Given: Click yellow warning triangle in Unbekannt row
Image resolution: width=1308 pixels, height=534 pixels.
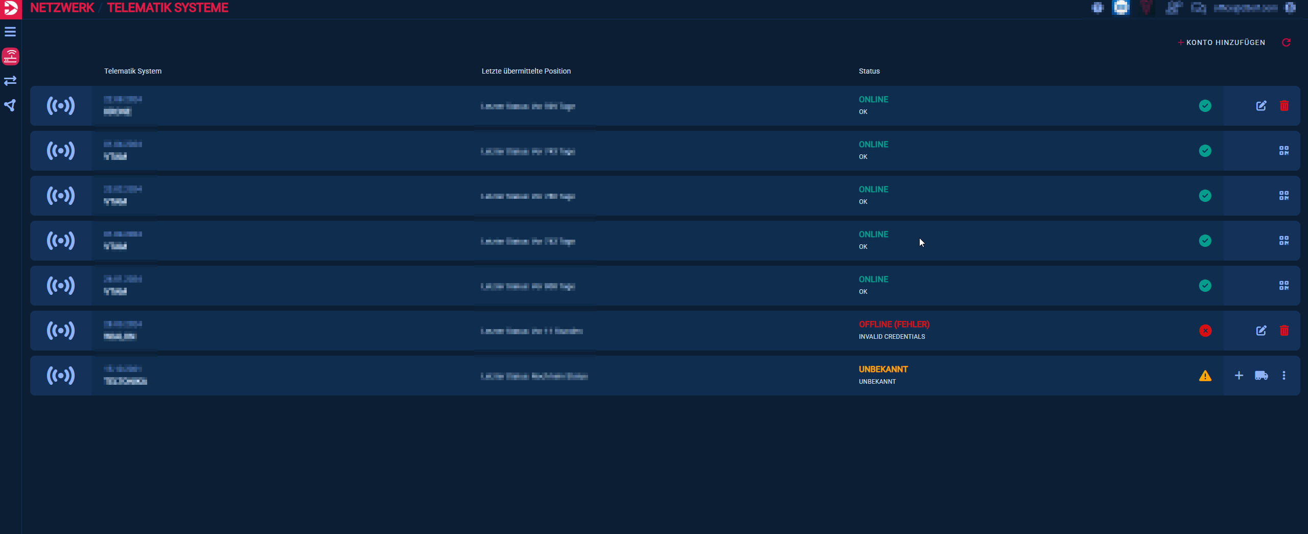Looking at the screenshot, I should coord(1205,376).
